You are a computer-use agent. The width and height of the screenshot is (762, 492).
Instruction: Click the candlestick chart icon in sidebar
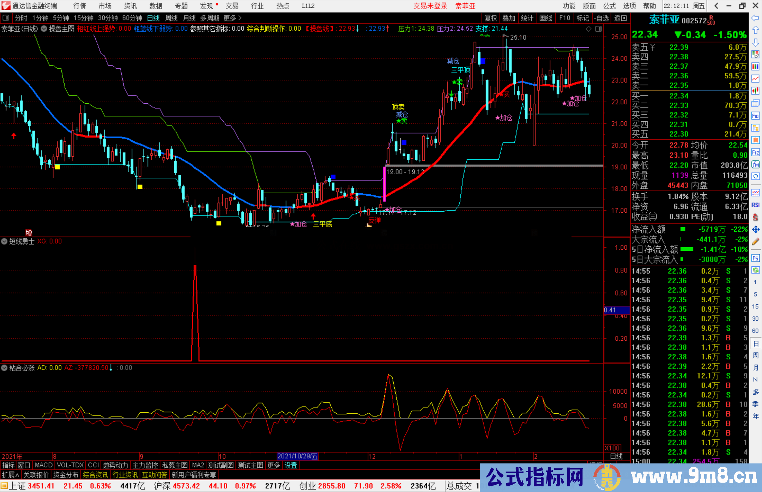(755, 91)
